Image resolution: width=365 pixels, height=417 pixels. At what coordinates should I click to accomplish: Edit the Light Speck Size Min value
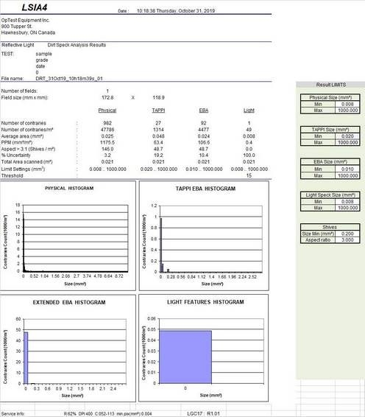[x=347, y=202]
